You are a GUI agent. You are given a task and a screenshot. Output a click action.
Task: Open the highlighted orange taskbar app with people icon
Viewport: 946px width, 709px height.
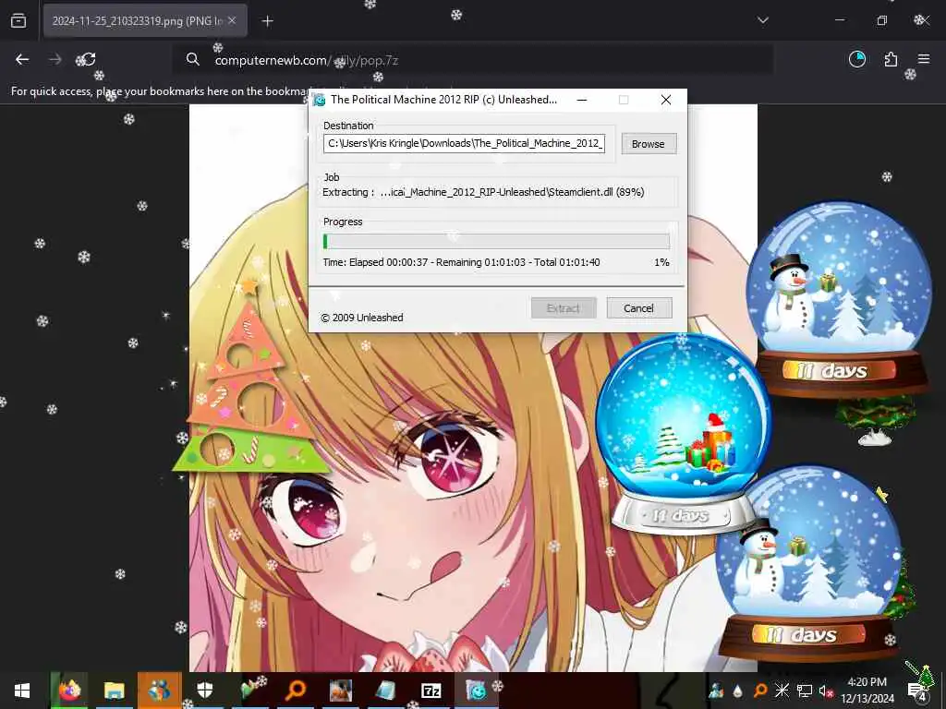159,691
